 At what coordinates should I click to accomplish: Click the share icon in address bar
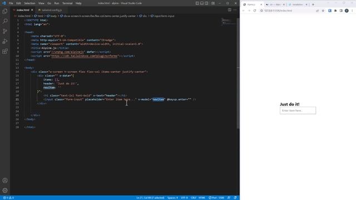[318, 11]
